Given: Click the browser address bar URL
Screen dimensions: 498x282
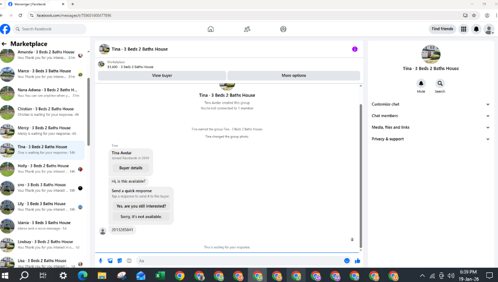Looking at the screenshot, I should (74, 15).
